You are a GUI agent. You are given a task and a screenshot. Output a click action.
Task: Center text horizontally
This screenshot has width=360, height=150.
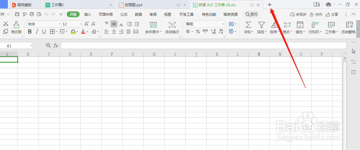(x=114, y=32)
